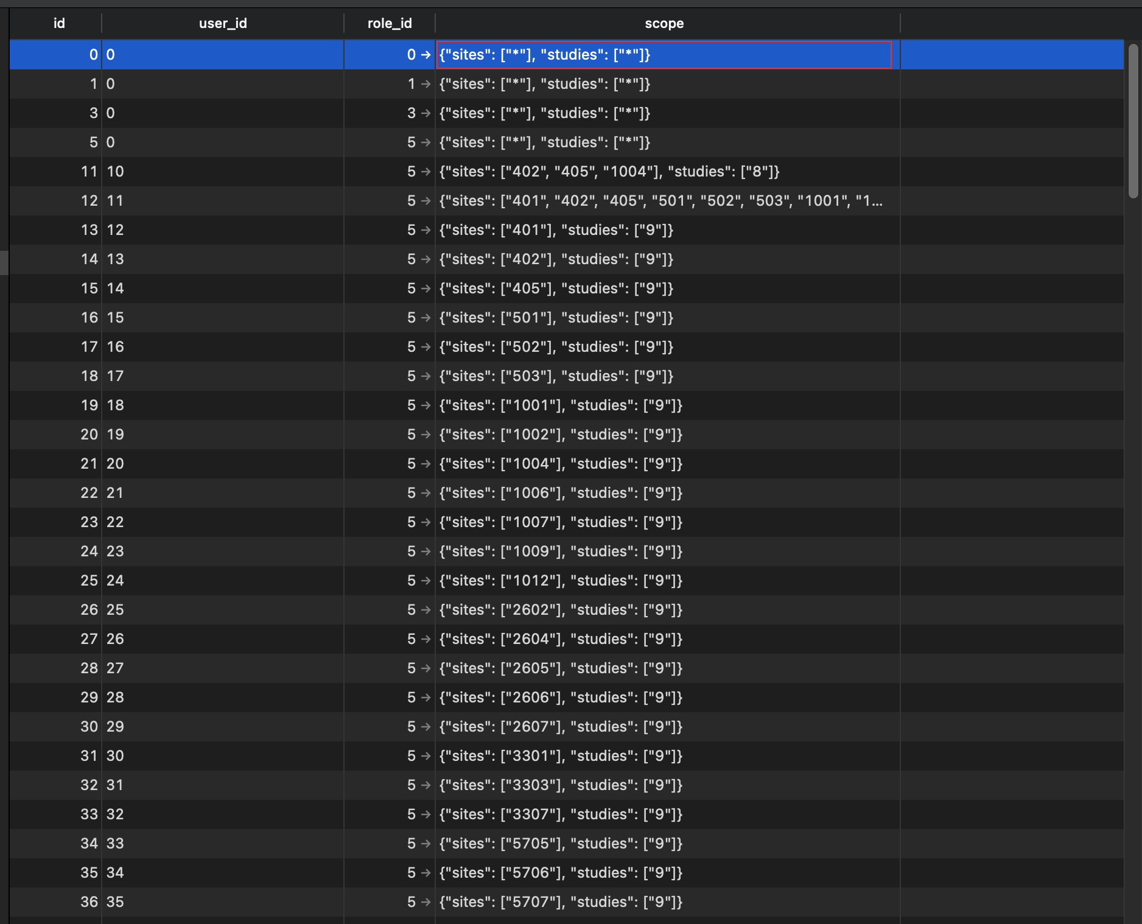Select scope cell with site 503
Viewport: 1142px width, 924px height.
click(668, 376)
